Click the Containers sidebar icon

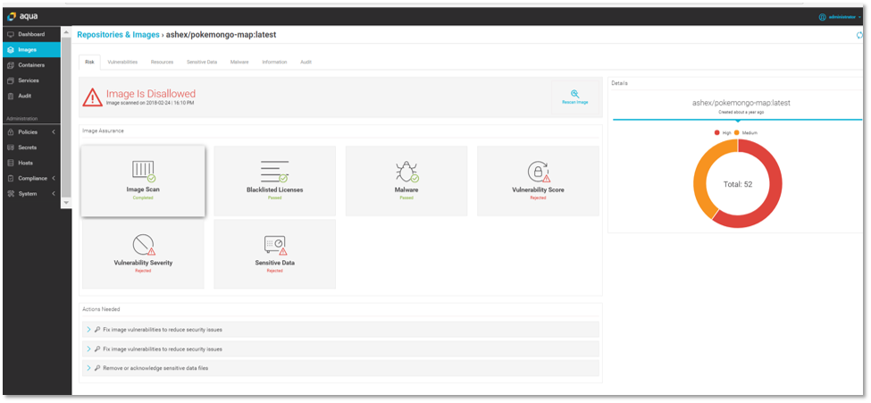[x=11, y=65]
